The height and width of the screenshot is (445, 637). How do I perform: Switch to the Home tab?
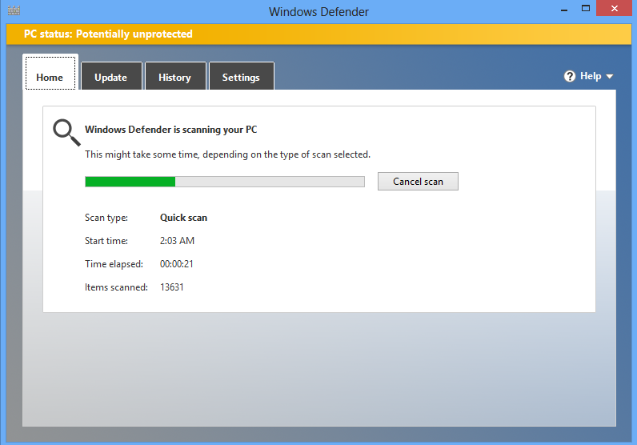[50, 73]
